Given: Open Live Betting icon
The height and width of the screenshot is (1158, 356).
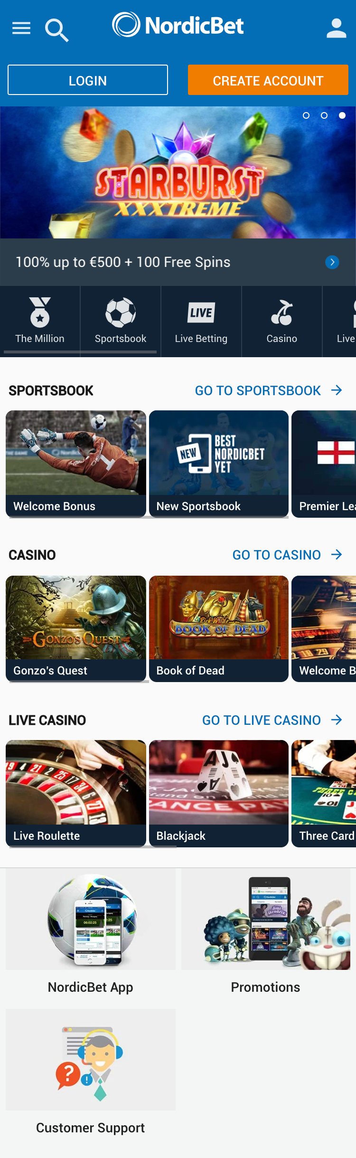Looking at the screenshot, I should (x=201, y=313).
